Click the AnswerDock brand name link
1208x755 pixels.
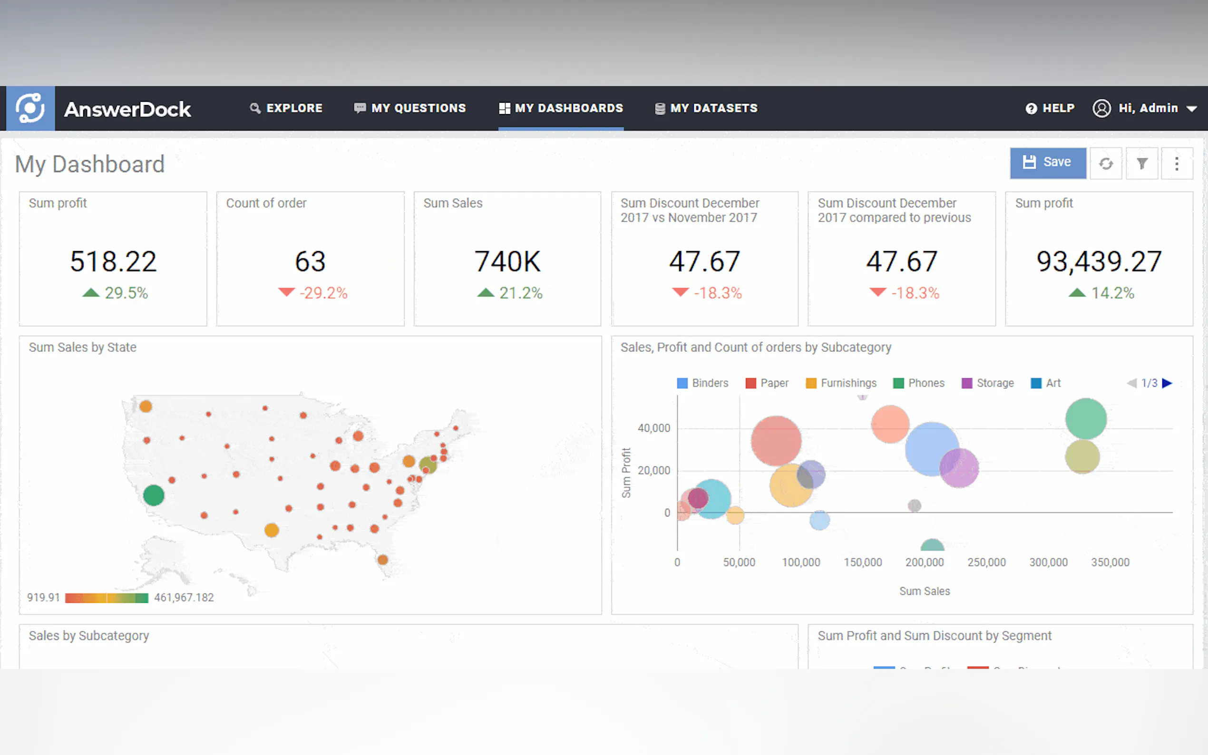coord(127,109)
